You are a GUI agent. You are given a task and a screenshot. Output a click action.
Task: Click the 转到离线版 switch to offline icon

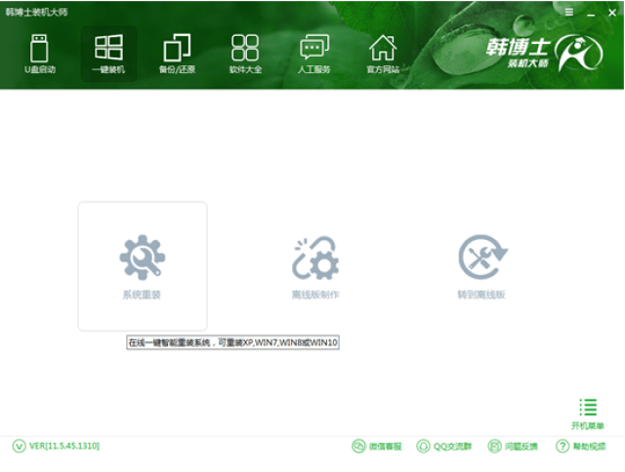tap(482, 256)
